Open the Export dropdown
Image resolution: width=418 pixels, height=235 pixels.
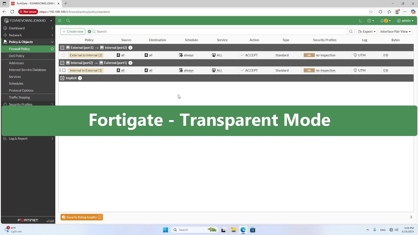coord(367,32)
